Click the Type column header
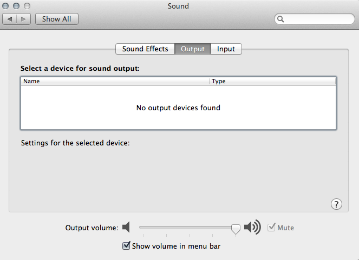This screenshot has height=260, width=359. click(x=271, y=81)
